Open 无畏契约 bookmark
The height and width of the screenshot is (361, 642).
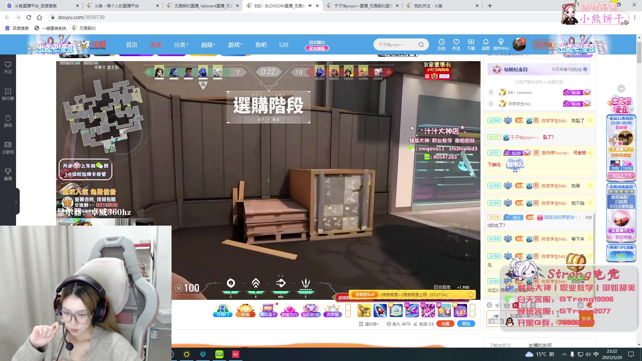pyautogui.click(x=84, y=28)
